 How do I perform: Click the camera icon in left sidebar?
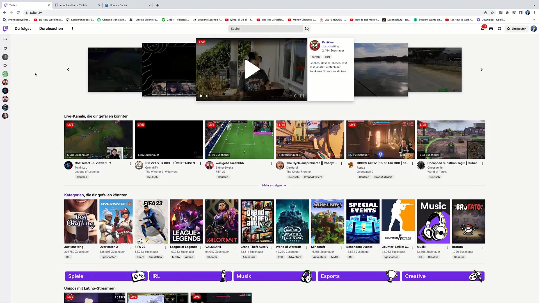[5, 65]
